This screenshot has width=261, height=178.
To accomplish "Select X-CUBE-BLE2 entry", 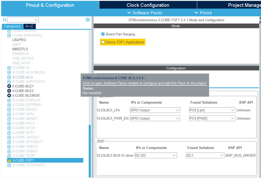I will point(23,91).
